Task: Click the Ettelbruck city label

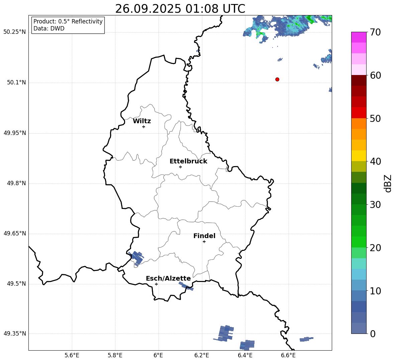Action: point(188,161)
